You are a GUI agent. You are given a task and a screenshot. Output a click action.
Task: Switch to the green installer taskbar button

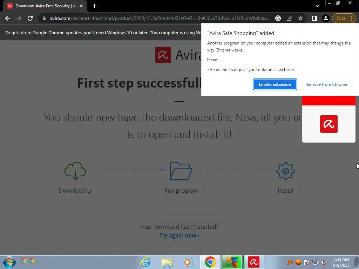(232, 262)
